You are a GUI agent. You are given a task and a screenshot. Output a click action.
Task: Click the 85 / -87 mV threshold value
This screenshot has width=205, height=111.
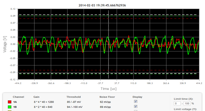point(75,101)
